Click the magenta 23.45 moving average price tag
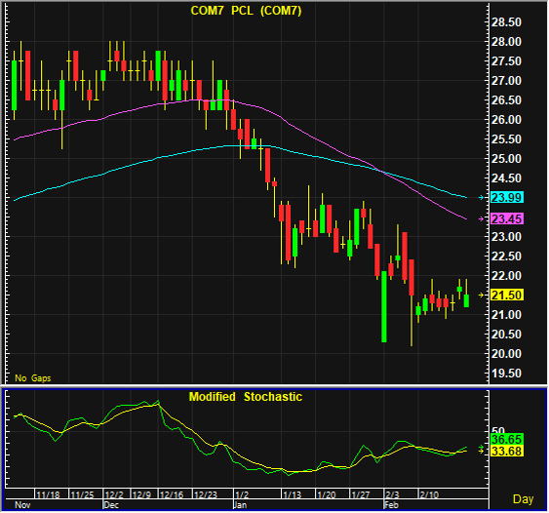This screenshot has width=549, height=513. click(x=507, y=219)
